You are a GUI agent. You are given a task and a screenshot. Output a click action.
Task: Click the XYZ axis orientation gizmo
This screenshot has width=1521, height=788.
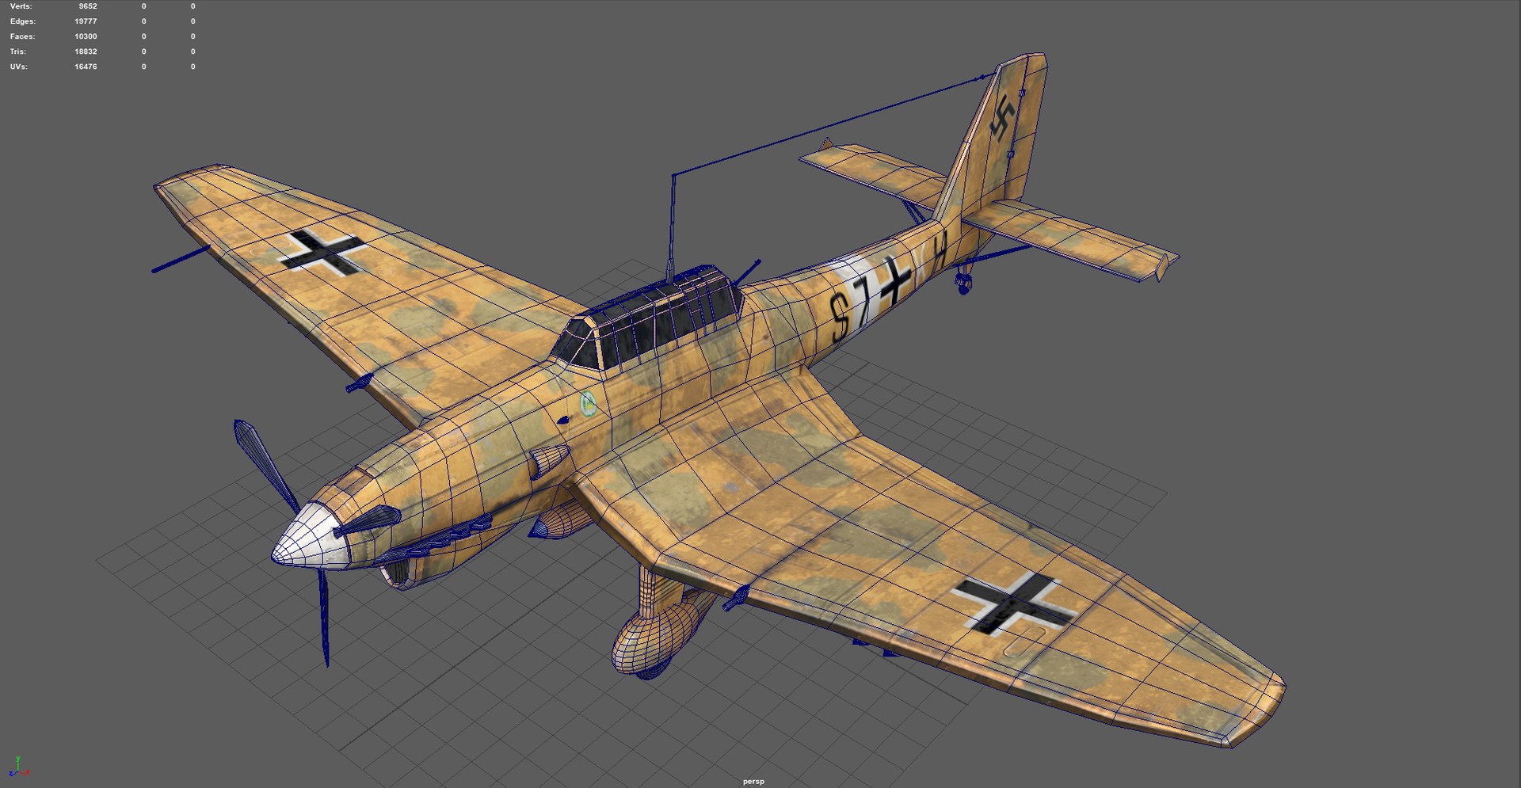click(x=18, y=767)
